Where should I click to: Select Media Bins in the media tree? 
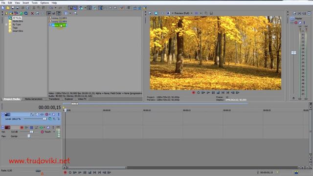pos(18,21)
